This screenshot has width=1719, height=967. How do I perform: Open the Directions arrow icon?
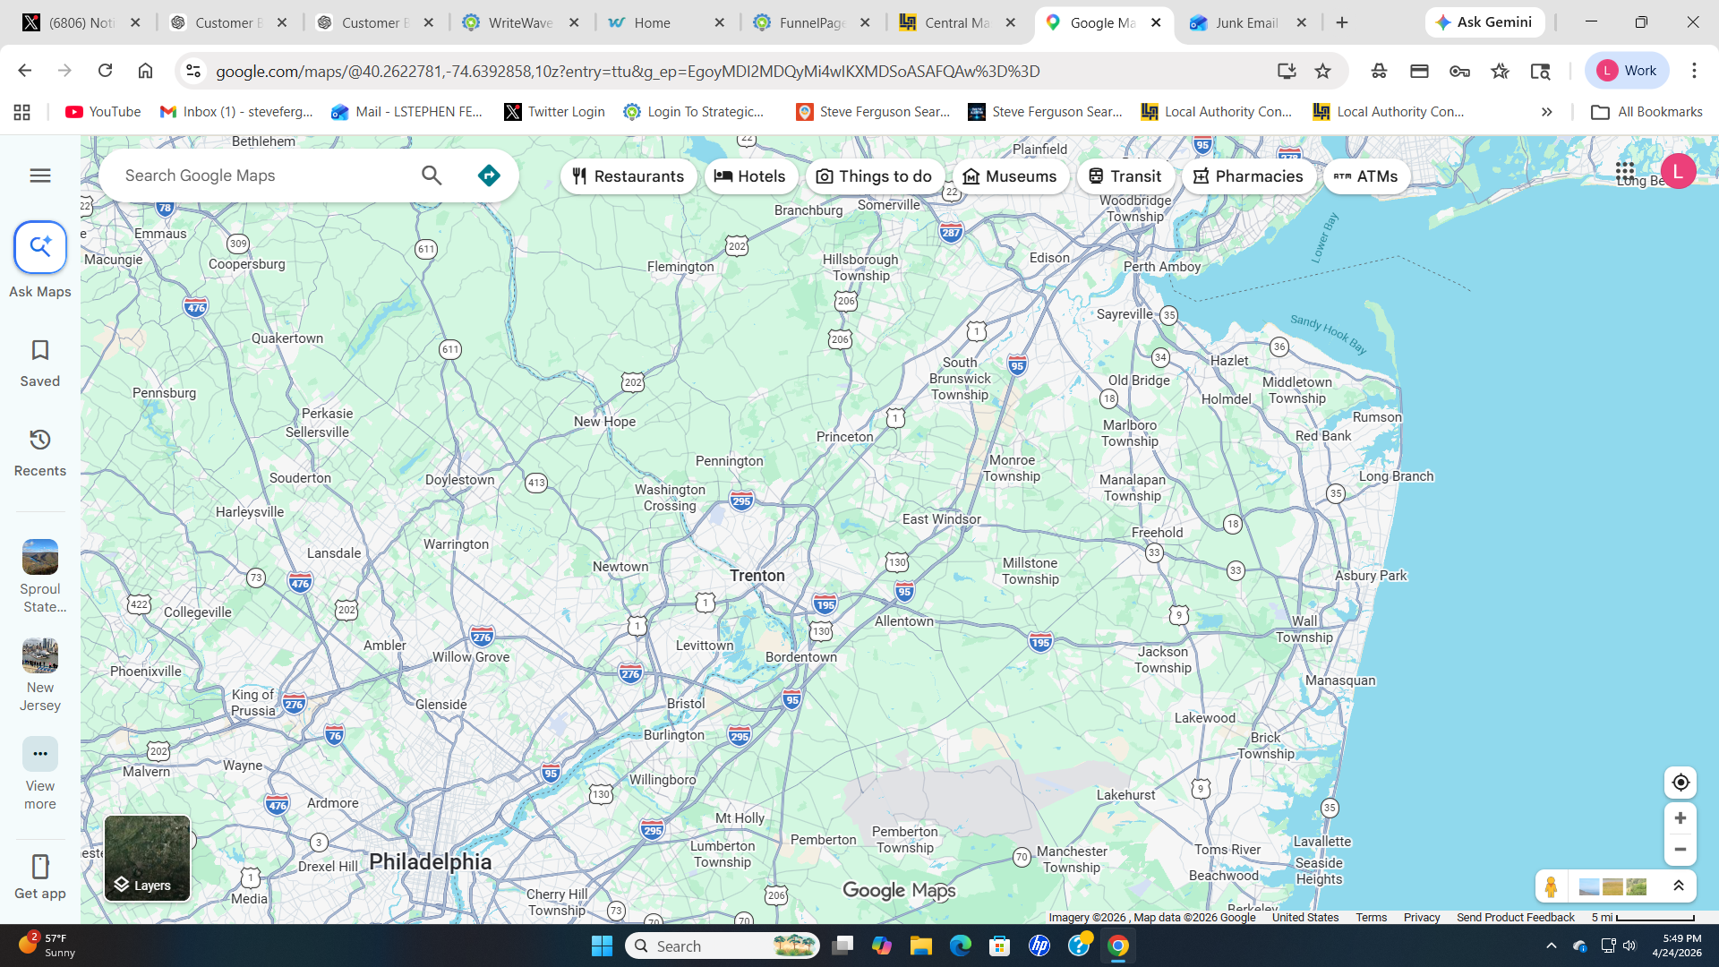[x=489, y=175]
